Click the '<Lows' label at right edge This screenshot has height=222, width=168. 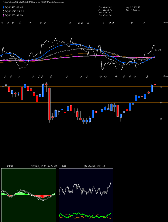point(165,76)
